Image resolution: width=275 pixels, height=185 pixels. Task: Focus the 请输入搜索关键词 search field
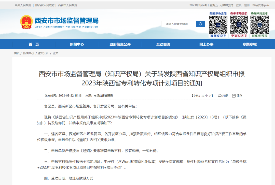click(x=179, y=24)
